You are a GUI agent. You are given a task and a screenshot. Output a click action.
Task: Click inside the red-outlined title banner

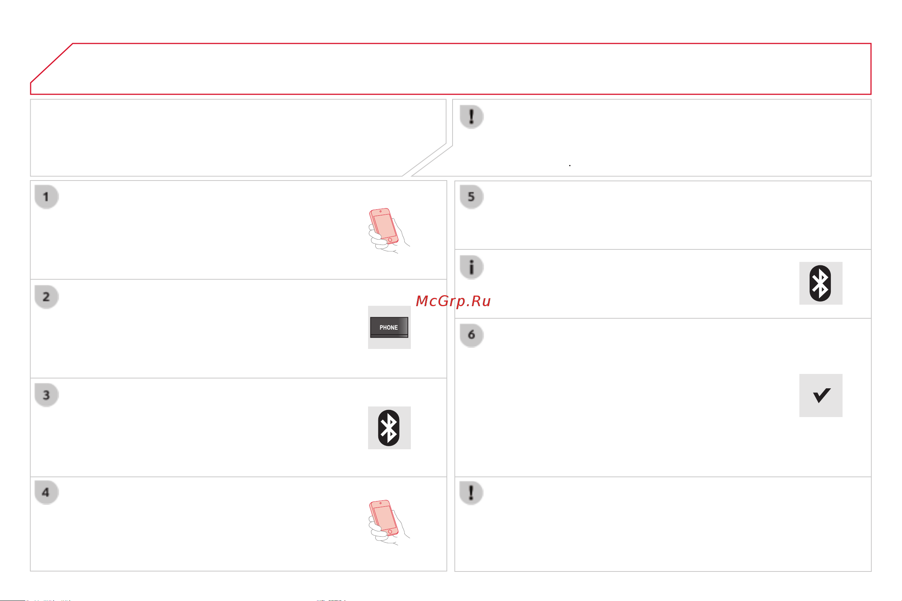pos(451,69)
